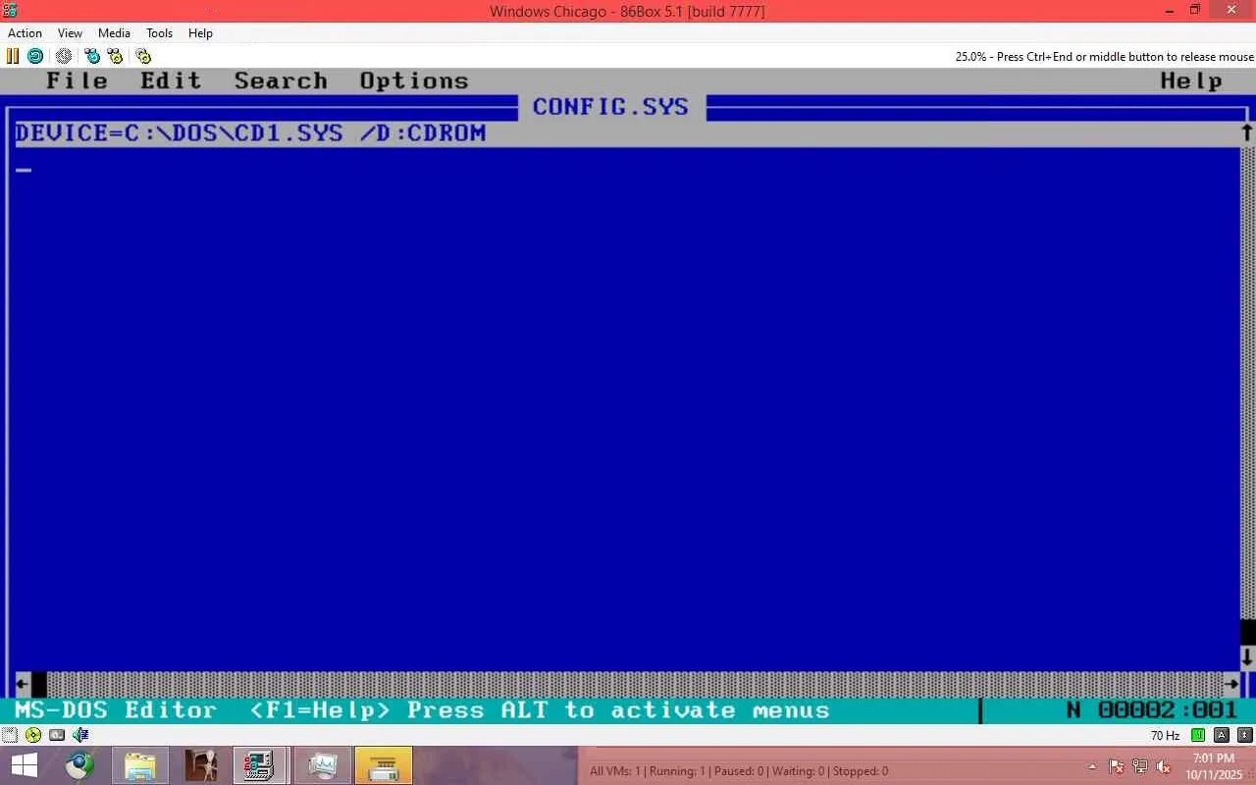Open the Tools menu in 86Box
This screenshot has height=785, width=1256.
pos(159,33)
